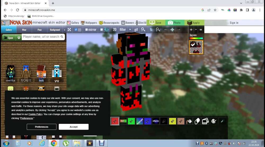Click the gif export button
Image resolution: width=265 pixels, height=147 pixels.
[136, 30]
